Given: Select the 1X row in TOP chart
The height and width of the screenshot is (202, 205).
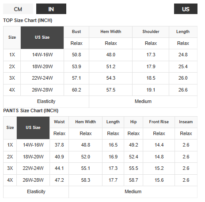Looking at the screenshot, I should 100,55.
